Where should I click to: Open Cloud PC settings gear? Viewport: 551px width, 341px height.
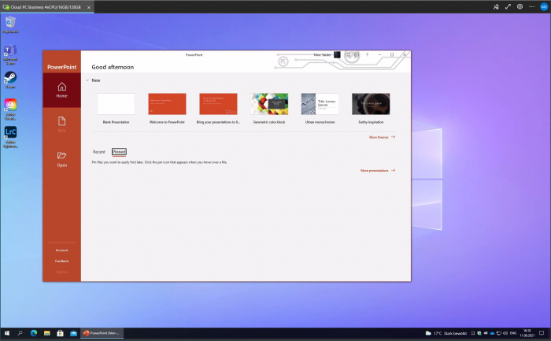520,6
